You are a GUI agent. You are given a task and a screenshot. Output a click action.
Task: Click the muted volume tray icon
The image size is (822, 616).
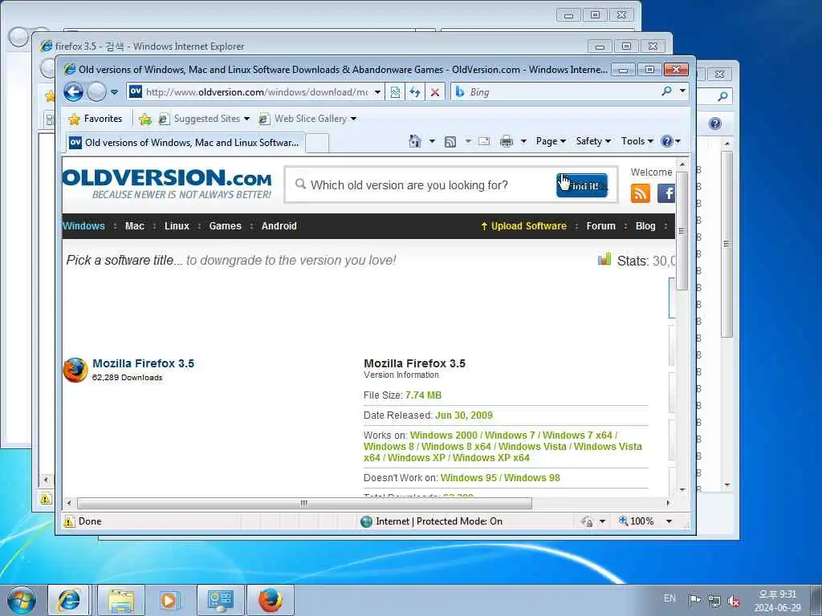(x=734, y=601)
